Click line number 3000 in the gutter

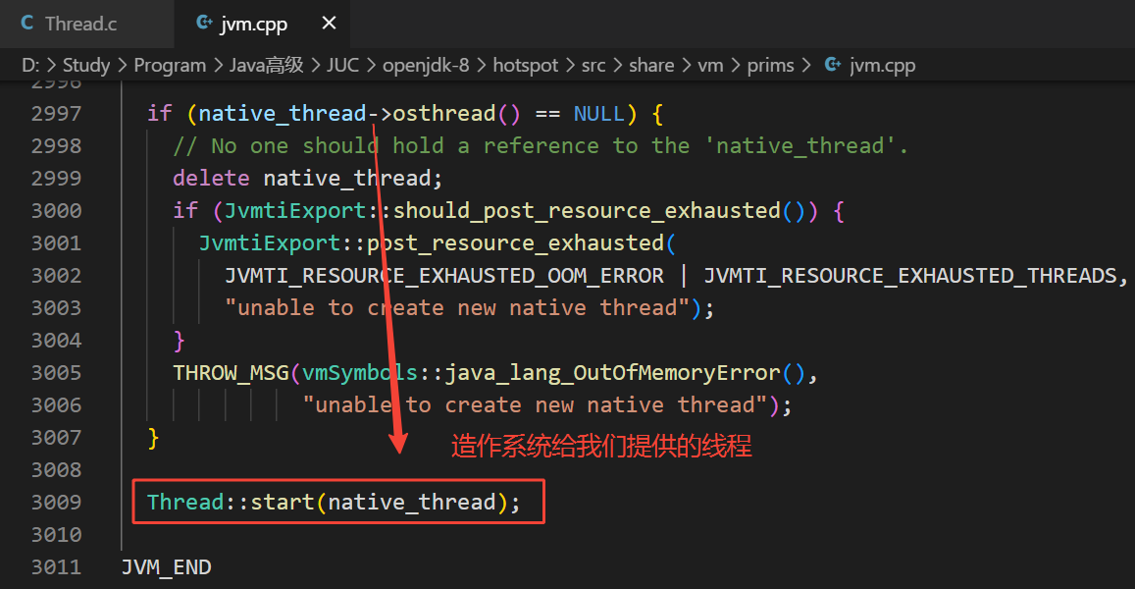click(x=56, y=210)
